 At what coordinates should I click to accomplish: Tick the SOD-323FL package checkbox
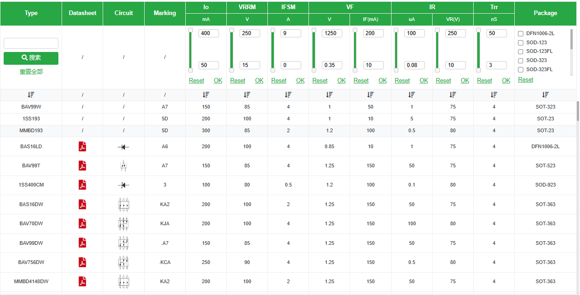(x=521, y=70)
